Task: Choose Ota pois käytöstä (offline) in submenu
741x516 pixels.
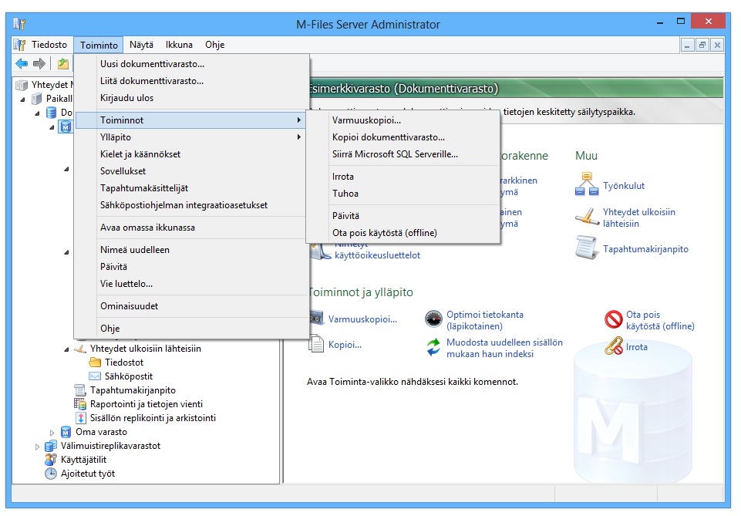Action: (403, 232)
